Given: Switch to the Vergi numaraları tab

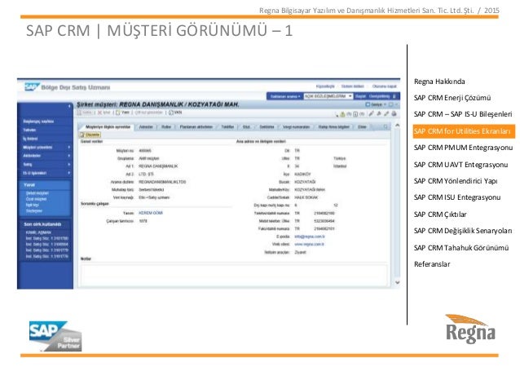Looking at the screenshot, I should (296, 127).
